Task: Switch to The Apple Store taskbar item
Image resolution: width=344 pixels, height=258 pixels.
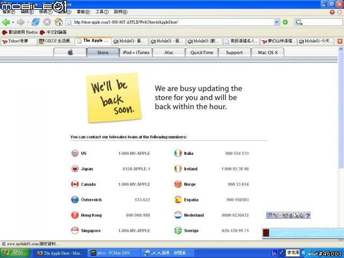Action: tap(60, 253)
